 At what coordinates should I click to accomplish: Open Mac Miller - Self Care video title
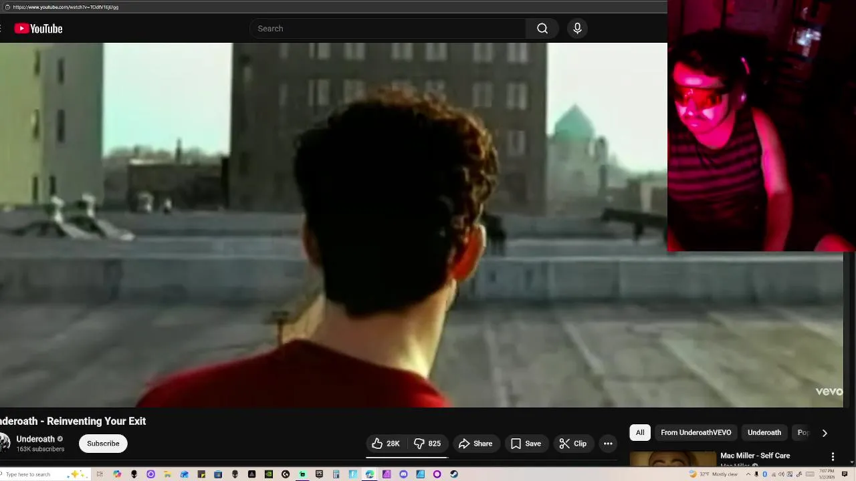pos(755,456)
